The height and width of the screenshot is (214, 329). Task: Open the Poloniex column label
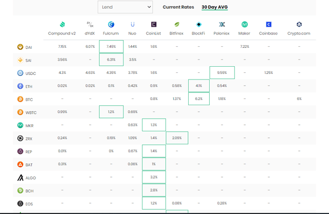(222, 33)
